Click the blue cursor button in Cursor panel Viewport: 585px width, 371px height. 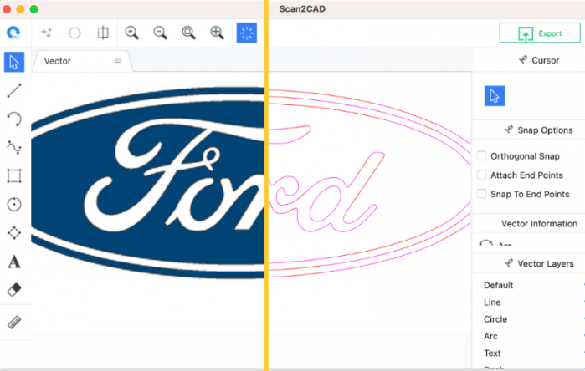(x=495, y=96)
